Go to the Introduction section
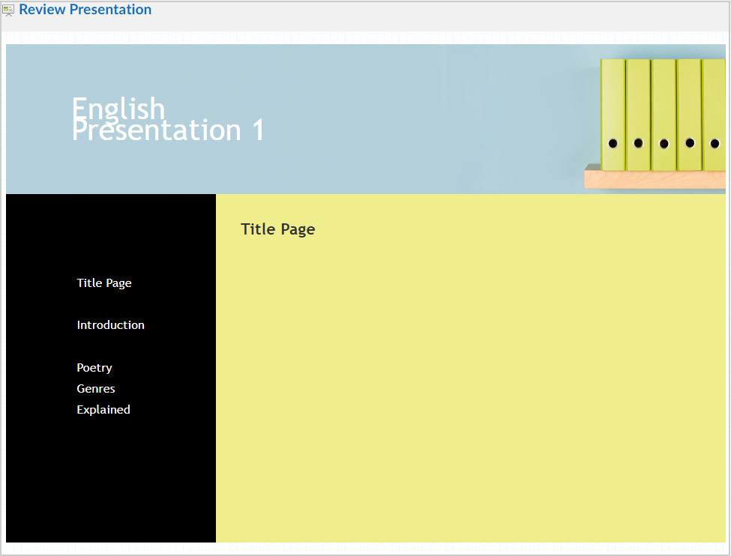 click(x=110, y=325)
